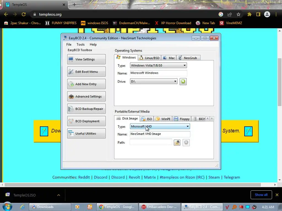Open the Tools menu in EasyBCD
Screen dimensions: 282x211
(80, 45)
